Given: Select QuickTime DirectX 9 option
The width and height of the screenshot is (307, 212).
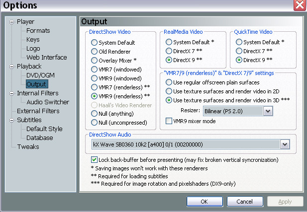Looking at the screenshot, I should click(254, 60).
